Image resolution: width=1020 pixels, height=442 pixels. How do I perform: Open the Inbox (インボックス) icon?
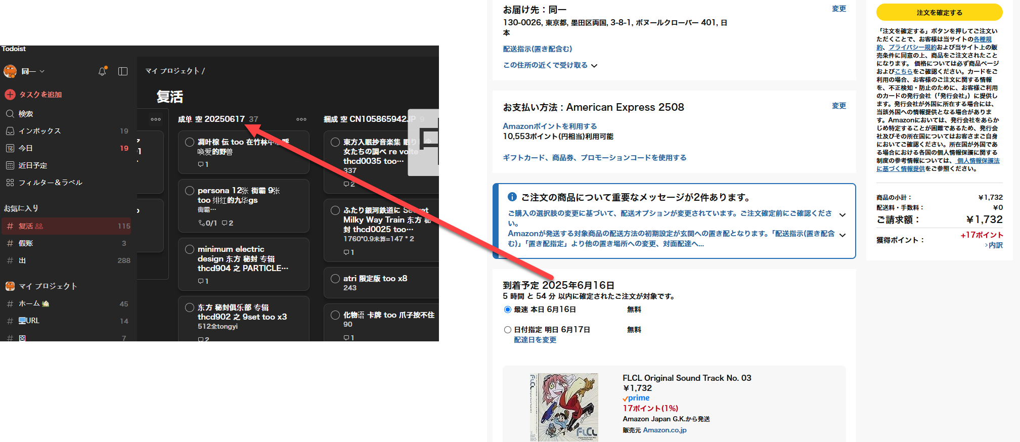(10, 131)
